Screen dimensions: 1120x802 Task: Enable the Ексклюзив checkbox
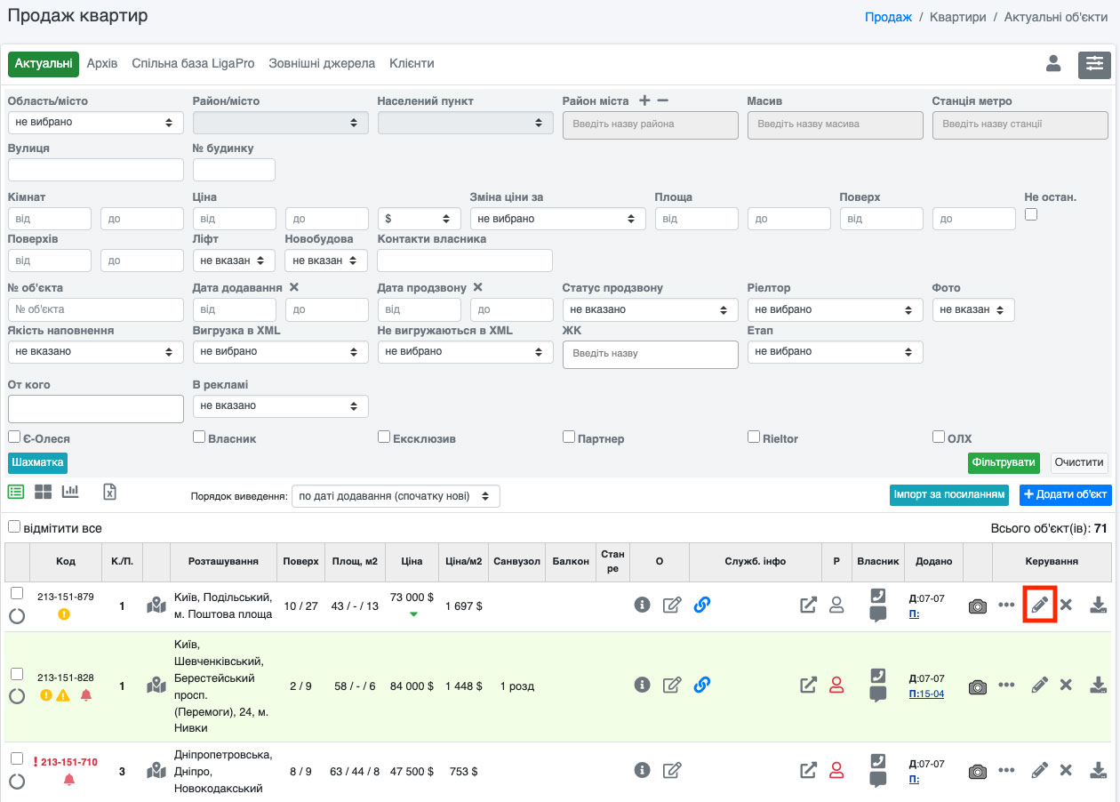384,437
